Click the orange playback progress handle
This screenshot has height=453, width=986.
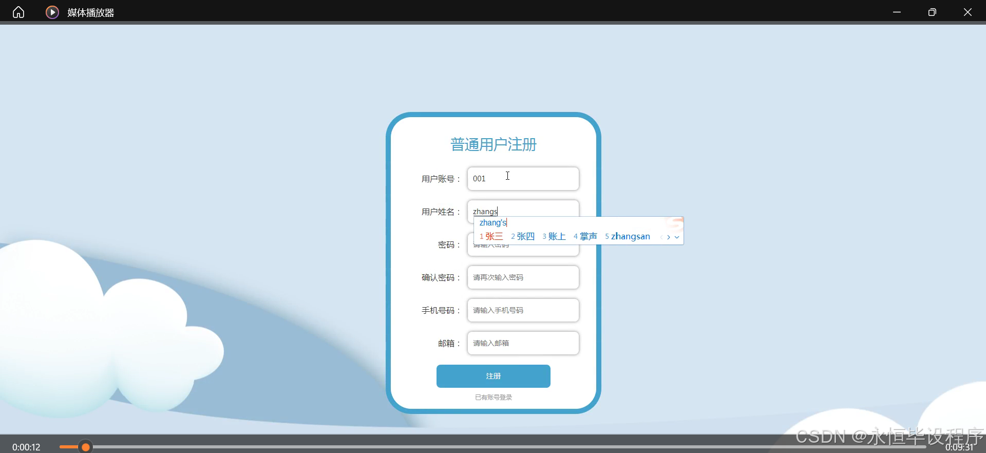coord(86,447)
